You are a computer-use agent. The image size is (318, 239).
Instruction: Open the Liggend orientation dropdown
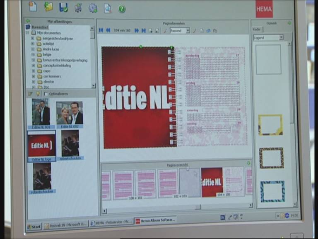click(281, 37)
